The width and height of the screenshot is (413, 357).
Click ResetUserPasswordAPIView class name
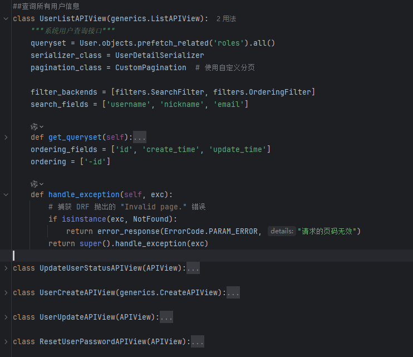pyautogui.click(x=93, y=342)
